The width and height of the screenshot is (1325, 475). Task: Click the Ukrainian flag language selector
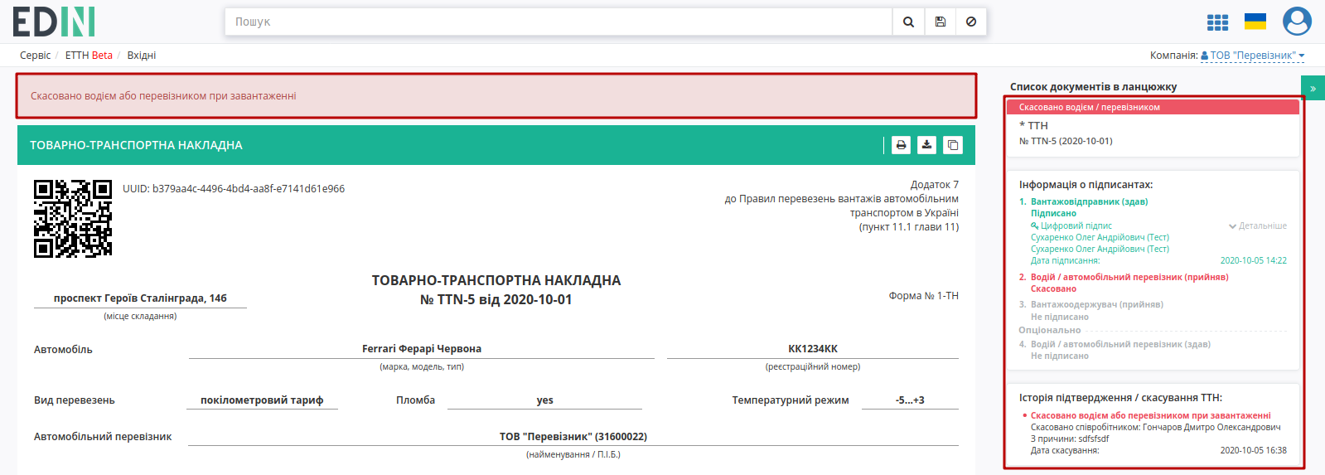[x=1255, y=22]
